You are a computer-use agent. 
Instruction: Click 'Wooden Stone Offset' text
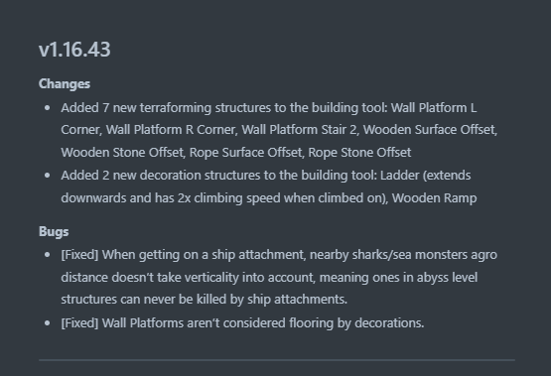point(121,153)
